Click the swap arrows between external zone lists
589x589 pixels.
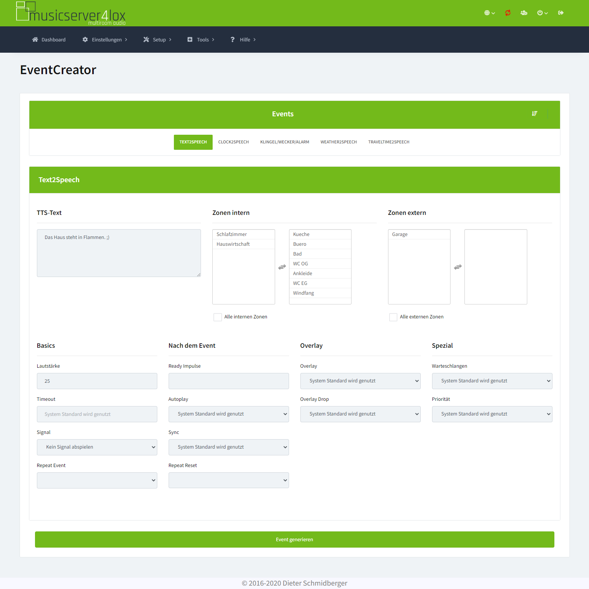point(458,267)
